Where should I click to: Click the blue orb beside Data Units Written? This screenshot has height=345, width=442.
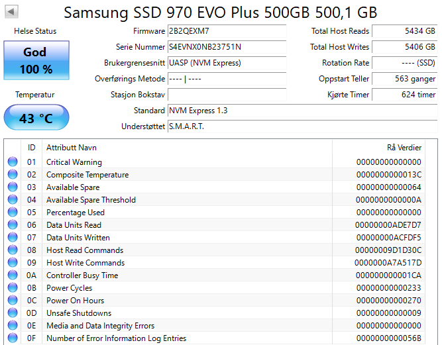pos(13,238)
